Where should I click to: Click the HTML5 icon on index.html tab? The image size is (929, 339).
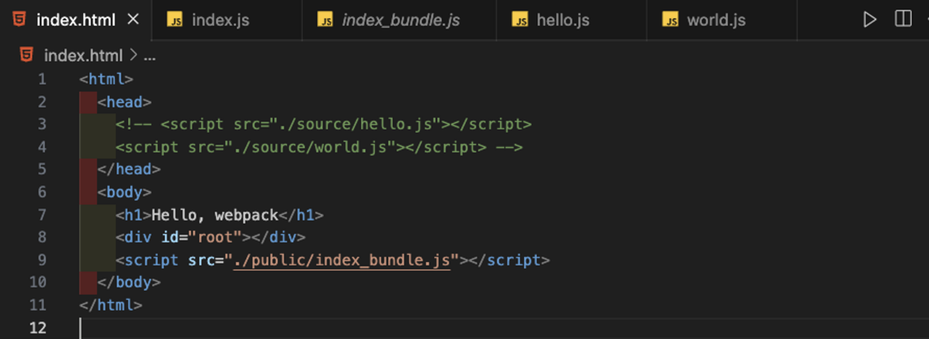point(20,19)
